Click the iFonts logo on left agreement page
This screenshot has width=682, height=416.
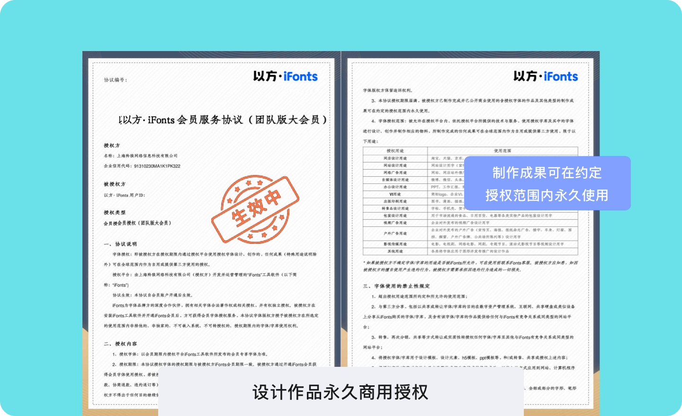[285, 76]
